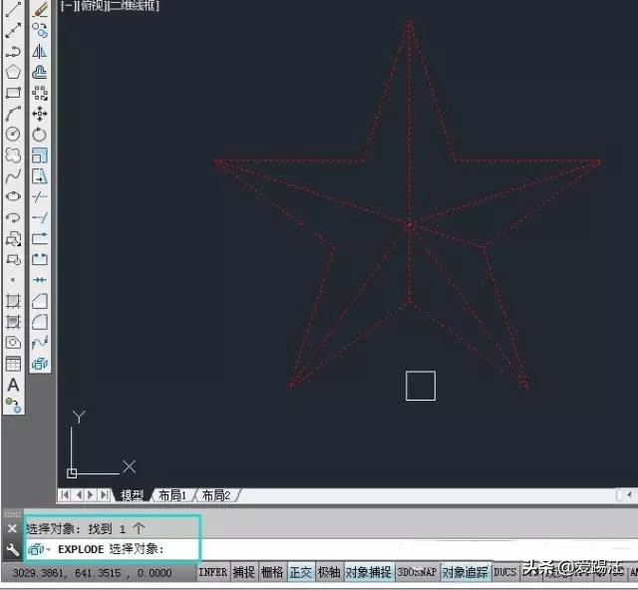Viewport: 638px width, 590px height.
Task: Click the Mirror modify tool
Action: click(x=40, y=51)
